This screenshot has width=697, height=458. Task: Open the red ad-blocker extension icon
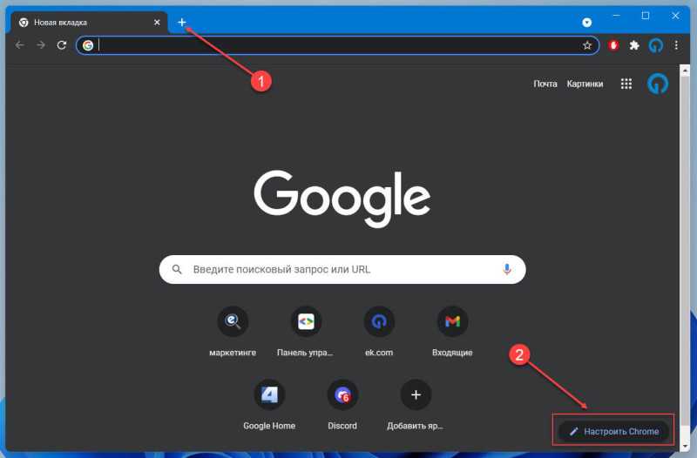tap(613, 45)
